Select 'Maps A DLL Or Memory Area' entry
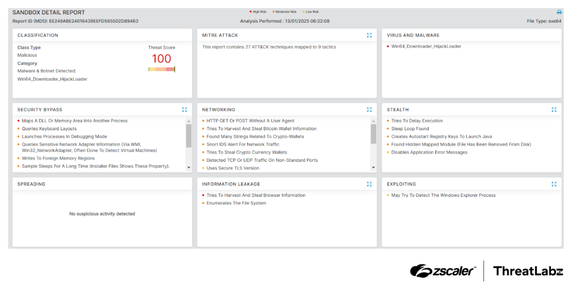This screenshot has width=570, height=290. point(74,121)
